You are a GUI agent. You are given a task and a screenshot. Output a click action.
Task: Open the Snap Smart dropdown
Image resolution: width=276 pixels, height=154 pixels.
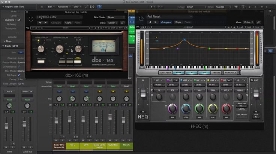(196, 7)
